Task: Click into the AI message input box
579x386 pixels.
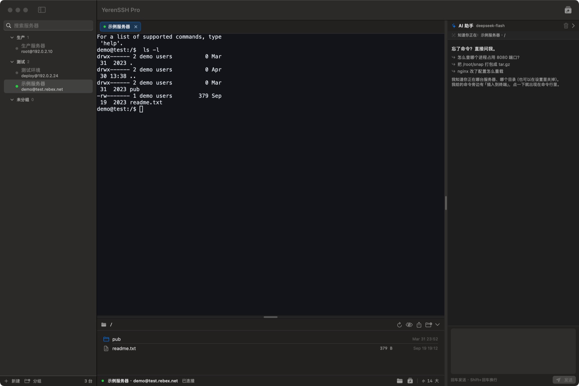Action: point(513,351)
